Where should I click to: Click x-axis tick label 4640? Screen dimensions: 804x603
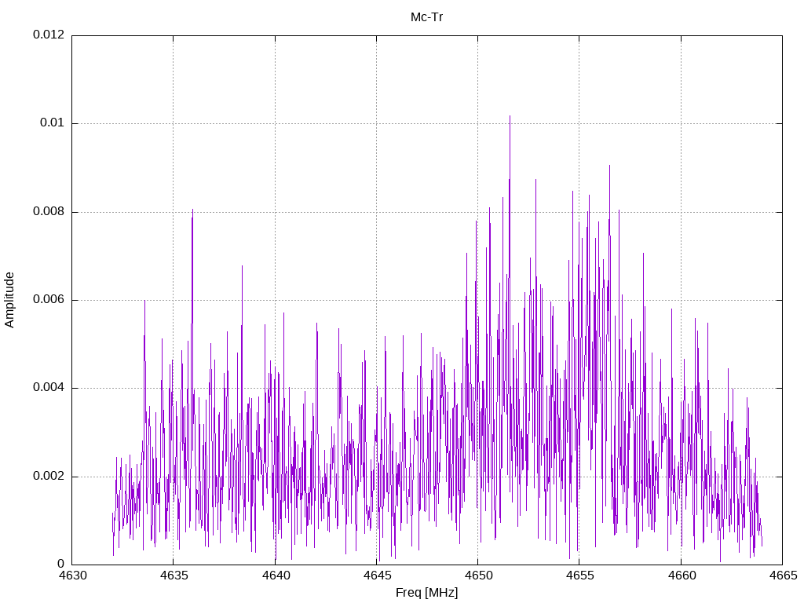point(275,576)
